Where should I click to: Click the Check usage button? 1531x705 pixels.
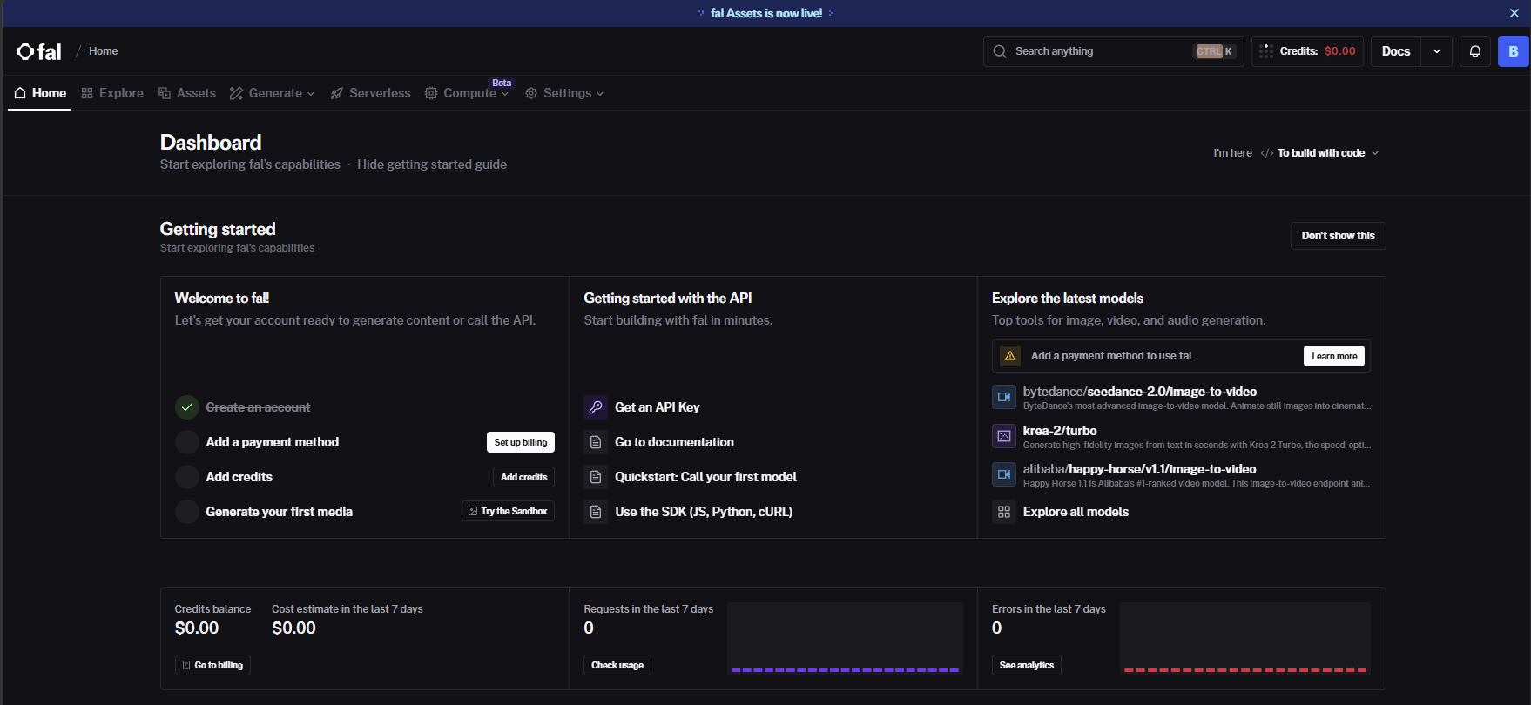point(617,665)
